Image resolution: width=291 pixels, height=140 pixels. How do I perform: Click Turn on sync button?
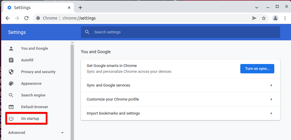click(257, 69)
